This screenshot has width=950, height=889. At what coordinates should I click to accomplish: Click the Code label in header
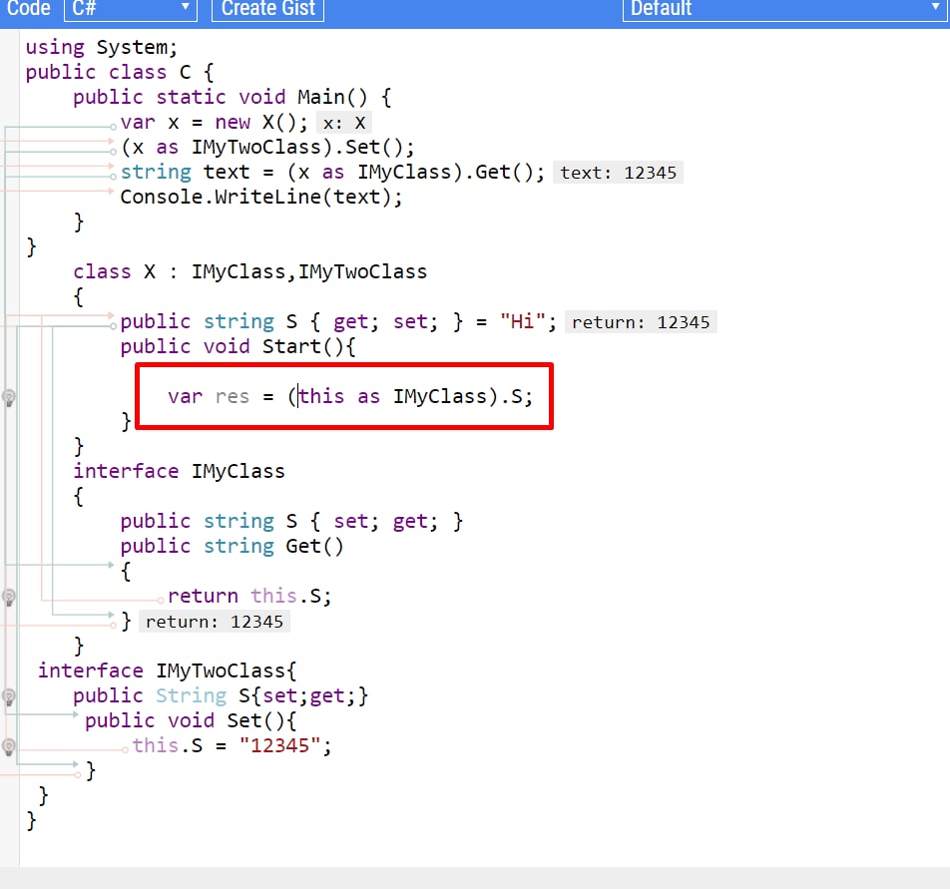(x=29, y=8)
